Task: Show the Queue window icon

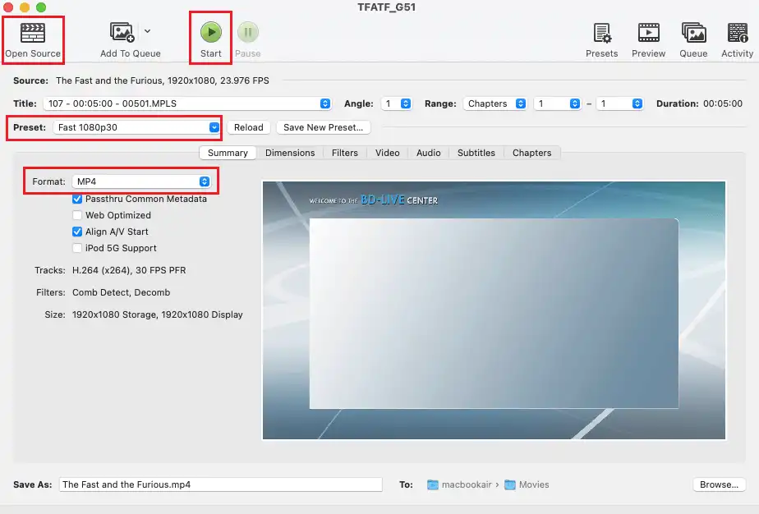Action: 693,34
